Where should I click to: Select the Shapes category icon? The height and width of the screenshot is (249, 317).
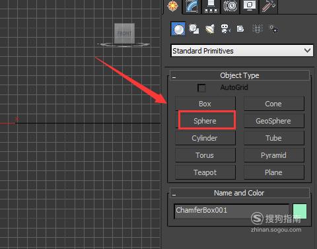pyautogui.click(x=194, y=29)
